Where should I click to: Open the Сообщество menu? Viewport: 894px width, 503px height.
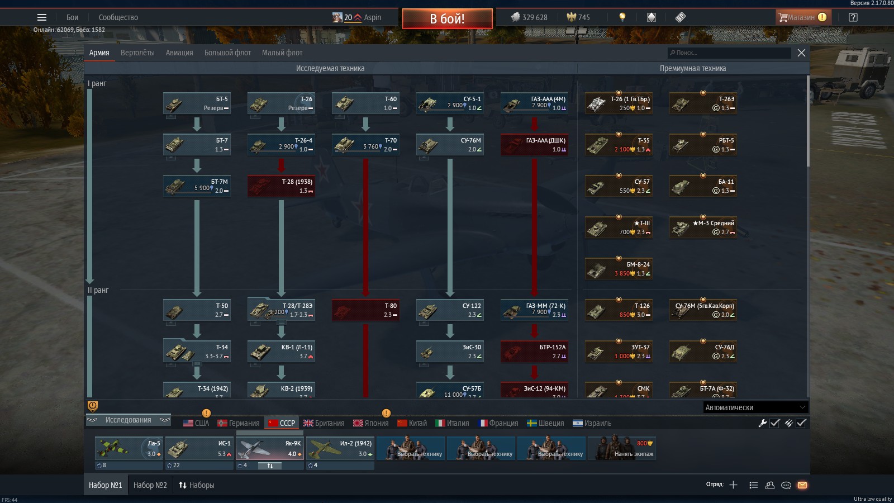(x=118, y=17)
